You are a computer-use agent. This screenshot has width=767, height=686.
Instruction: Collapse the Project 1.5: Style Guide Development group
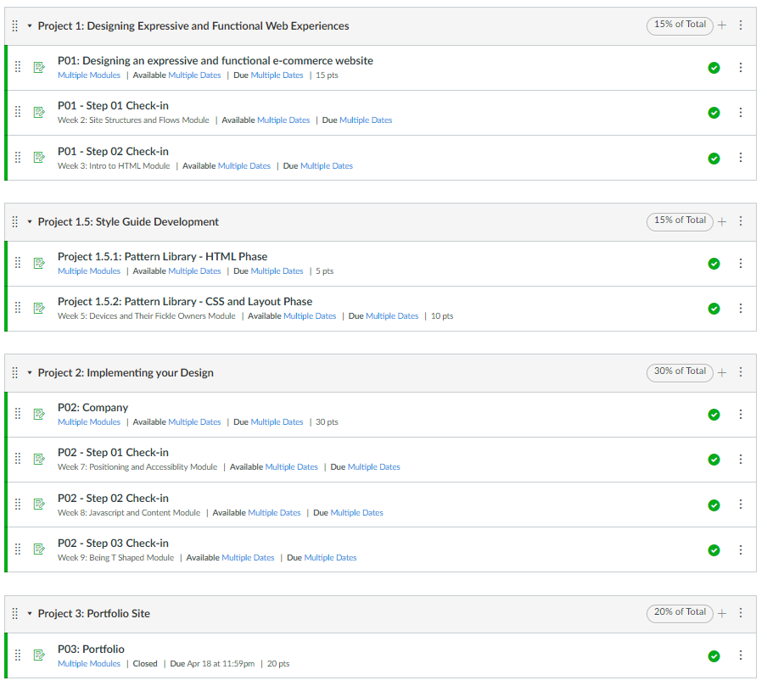(x=28, y=221)
